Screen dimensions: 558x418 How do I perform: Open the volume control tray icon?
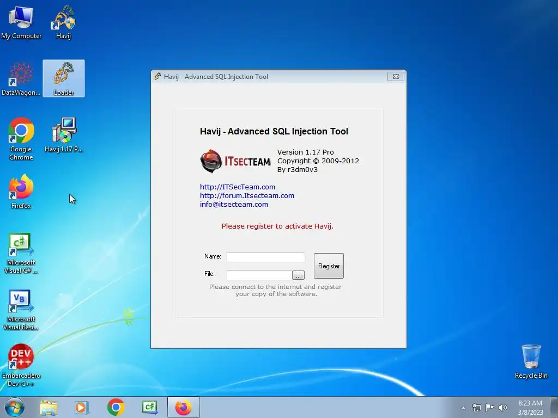point(503,408)
